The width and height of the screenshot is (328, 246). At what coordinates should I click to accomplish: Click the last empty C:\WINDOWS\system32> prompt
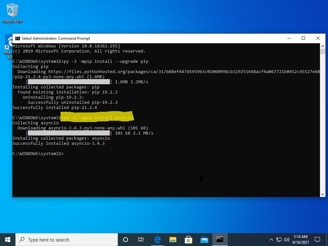[x=38, y=154]
